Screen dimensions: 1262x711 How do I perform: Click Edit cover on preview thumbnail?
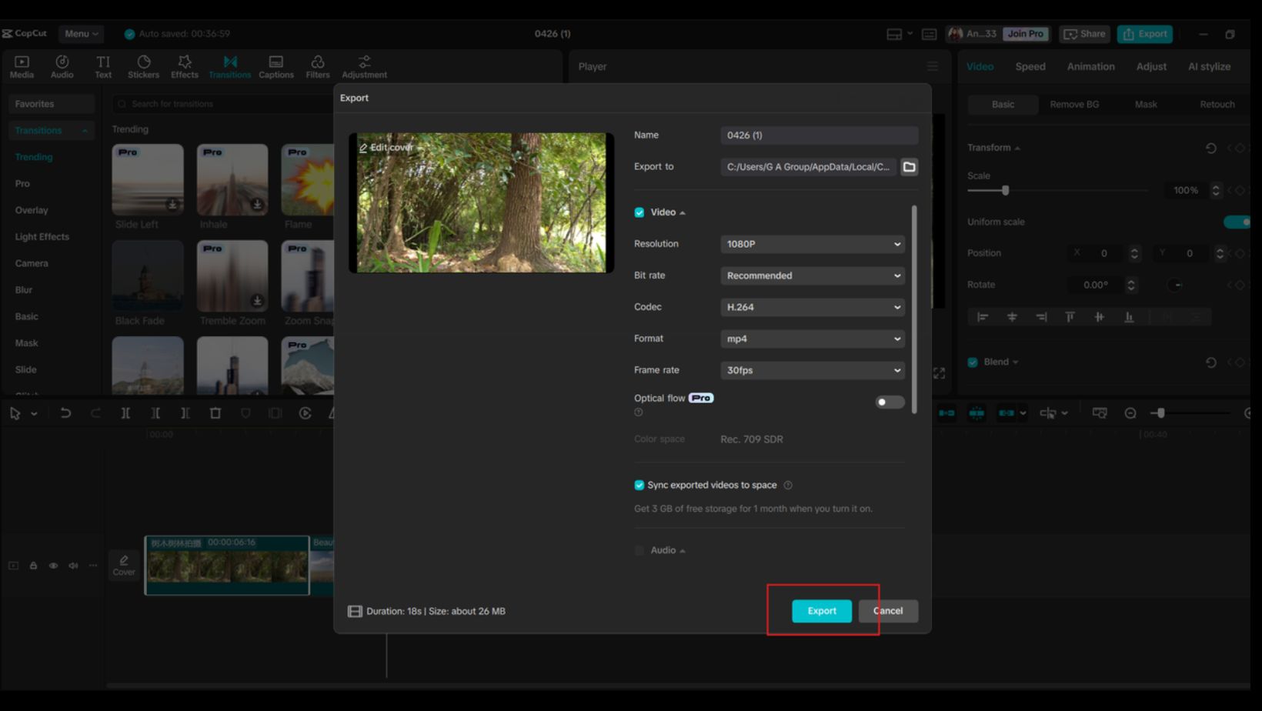tap(386, 148)
